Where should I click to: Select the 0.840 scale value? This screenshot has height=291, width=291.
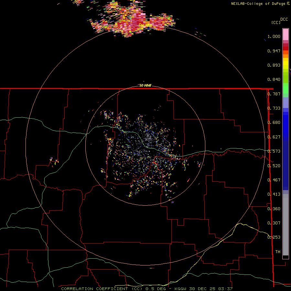tap(274, 80)
